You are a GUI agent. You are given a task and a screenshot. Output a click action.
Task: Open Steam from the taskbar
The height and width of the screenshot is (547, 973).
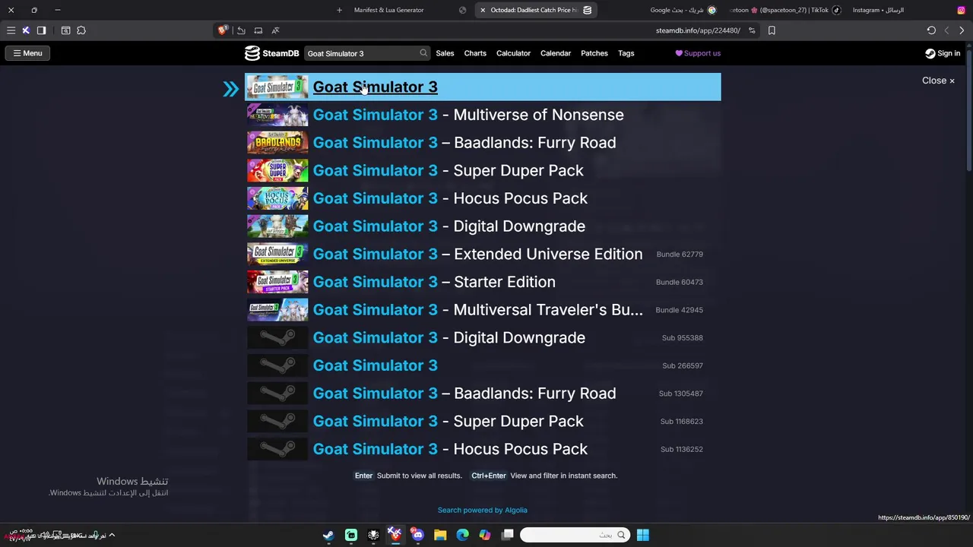point(328,535)
